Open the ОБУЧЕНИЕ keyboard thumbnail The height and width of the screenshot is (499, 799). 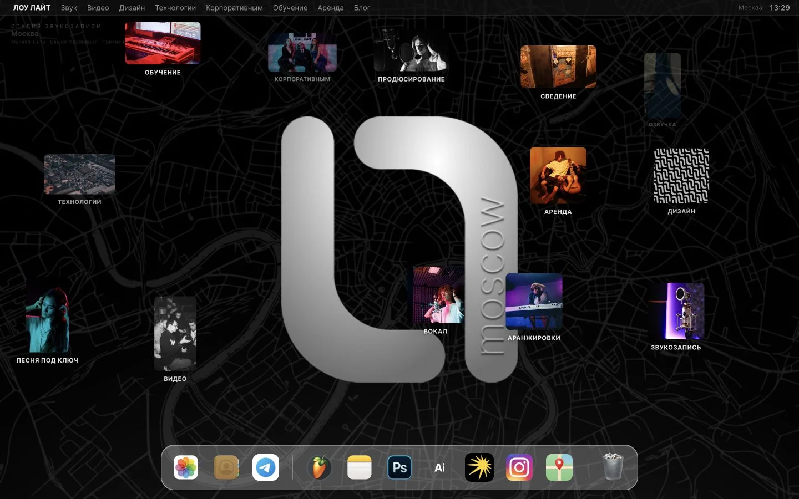click(163, 43)
